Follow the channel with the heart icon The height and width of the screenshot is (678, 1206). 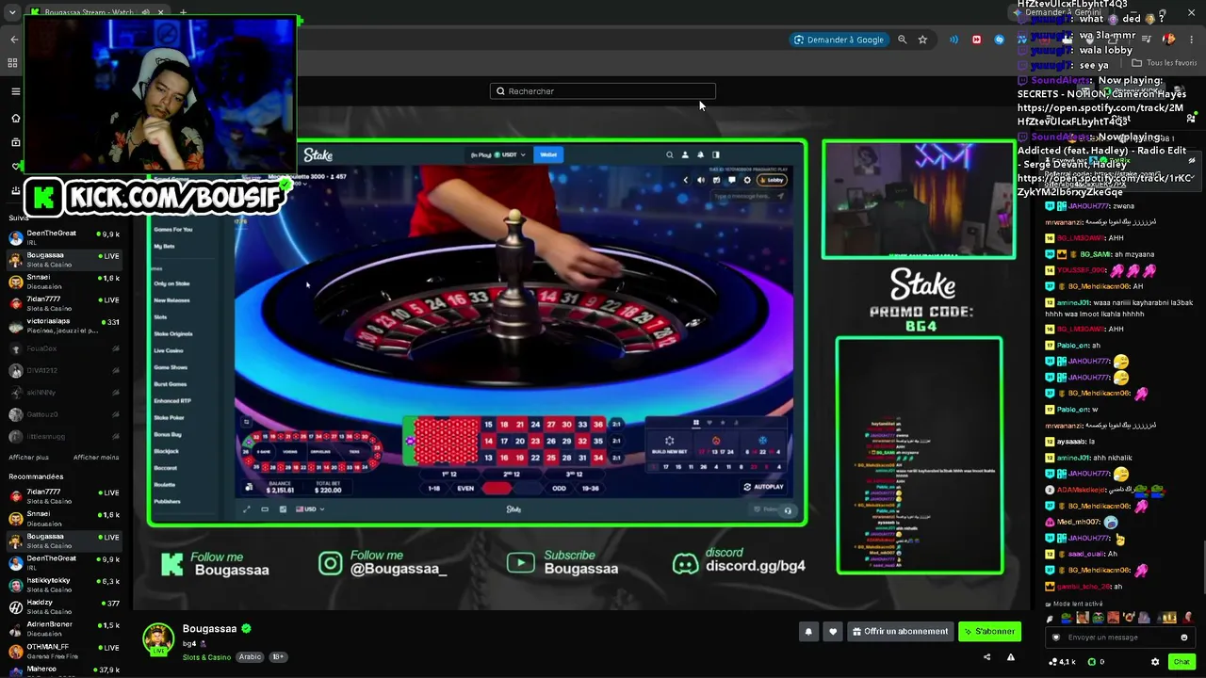(x=832, y=632)
